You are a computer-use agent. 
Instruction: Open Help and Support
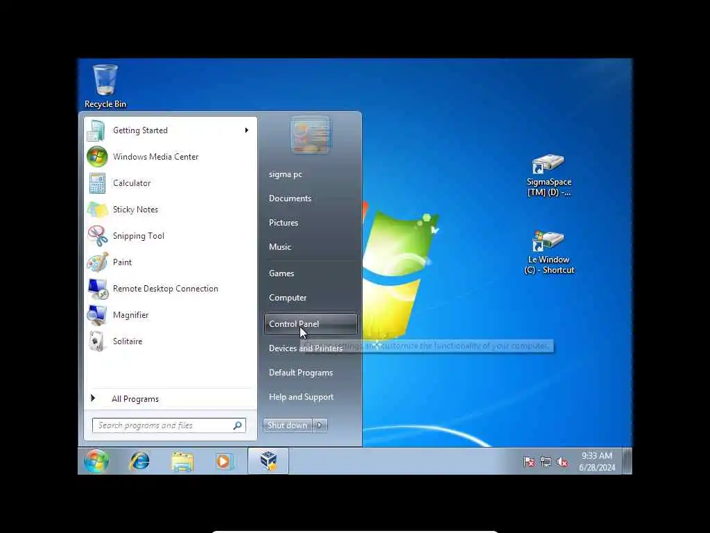tap(301, 397)
